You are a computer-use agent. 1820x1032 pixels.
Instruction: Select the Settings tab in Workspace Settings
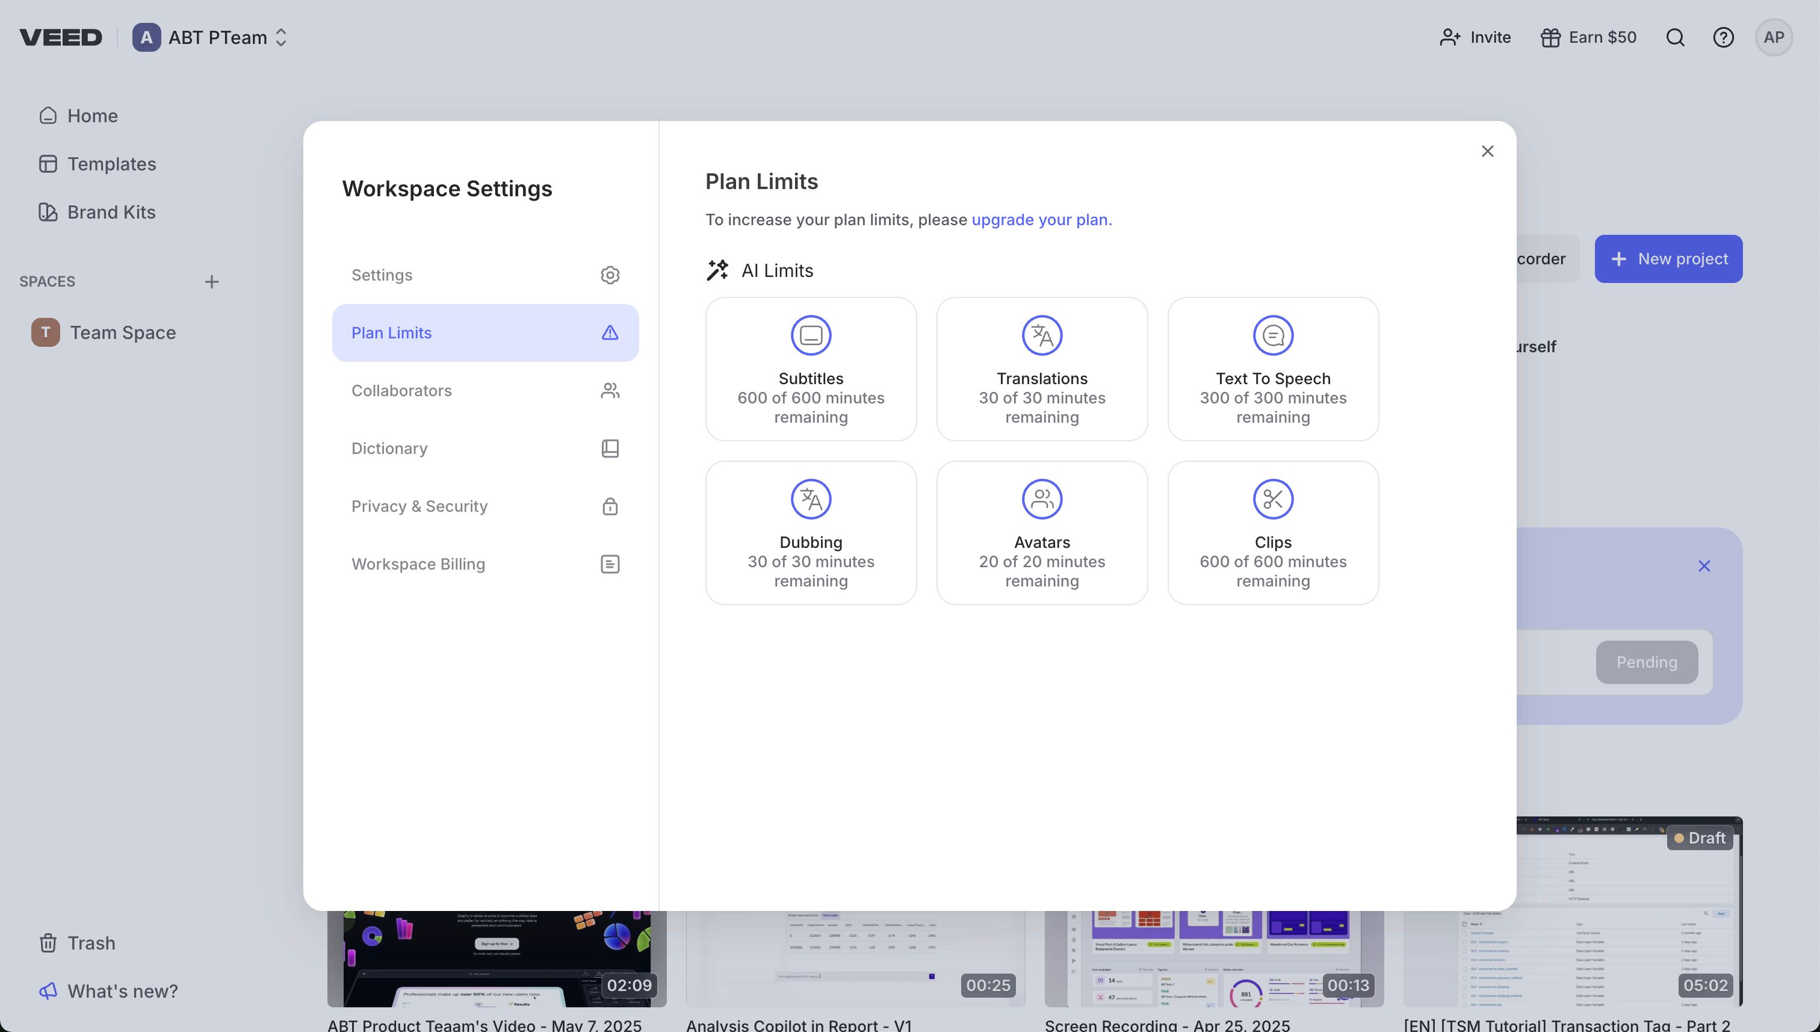pos(485,275)
